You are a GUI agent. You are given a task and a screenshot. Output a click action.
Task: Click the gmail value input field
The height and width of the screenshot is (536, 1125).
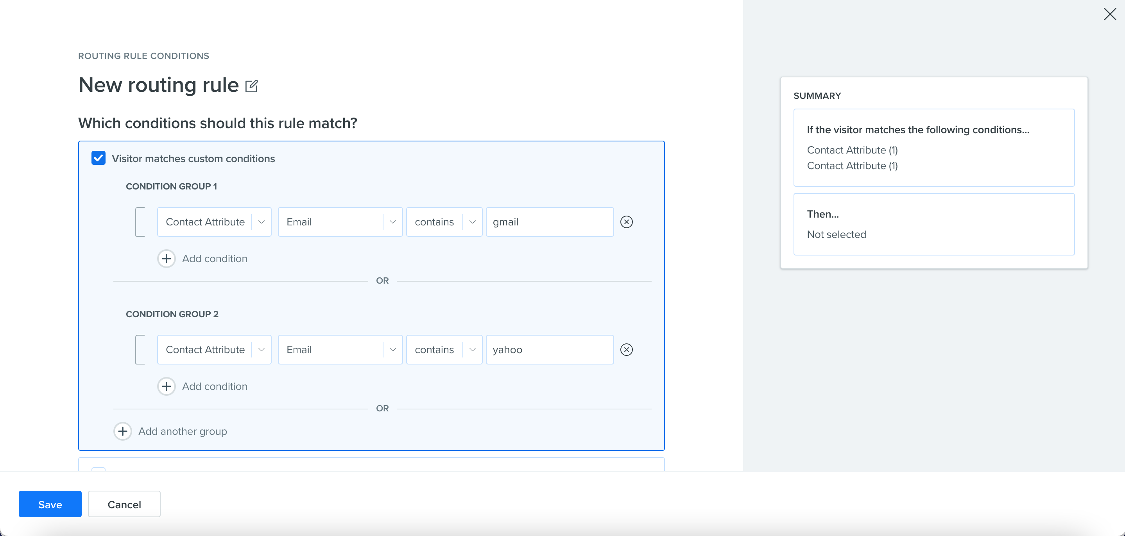(x=550, y=222)
